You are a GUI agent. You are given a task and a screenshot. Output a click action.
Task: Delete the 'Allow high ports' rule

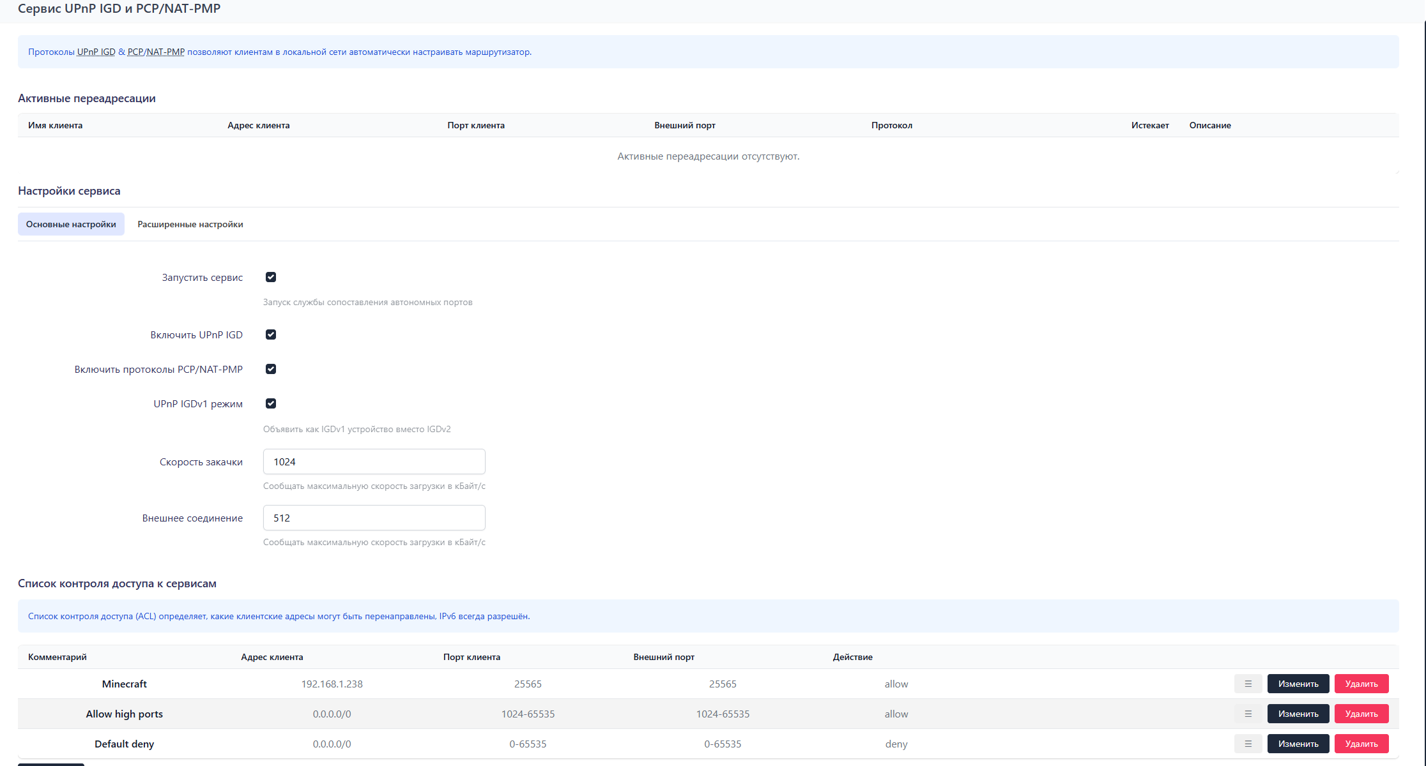[x=1361, y=714]
